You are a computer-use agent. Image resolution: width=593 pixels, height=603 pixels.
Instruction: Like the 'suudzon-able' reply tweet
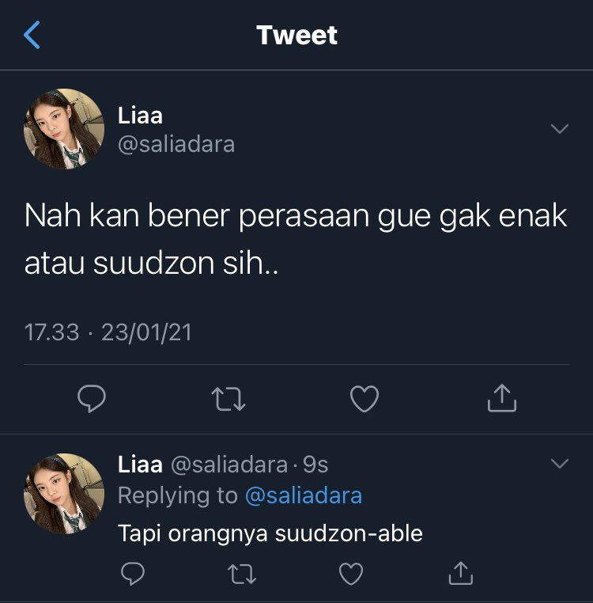[x=351, y=574]
